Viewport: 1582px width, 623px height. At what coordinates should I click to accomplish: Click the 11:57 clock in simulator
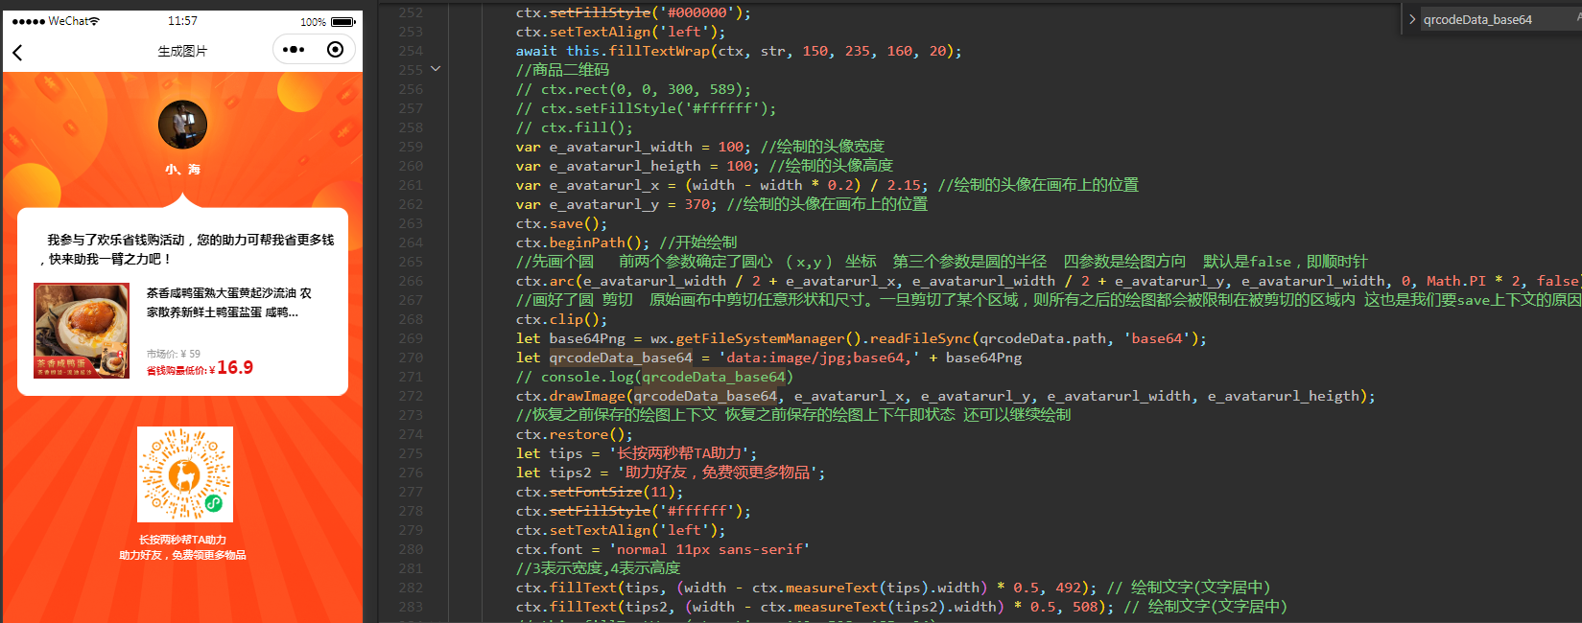(x=182, y=21)
